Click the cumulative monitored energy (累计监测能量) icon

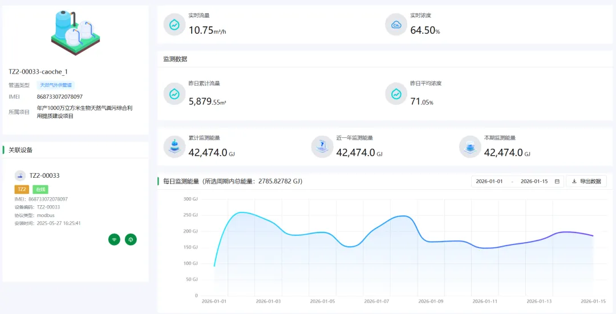(x=175, y=147)
